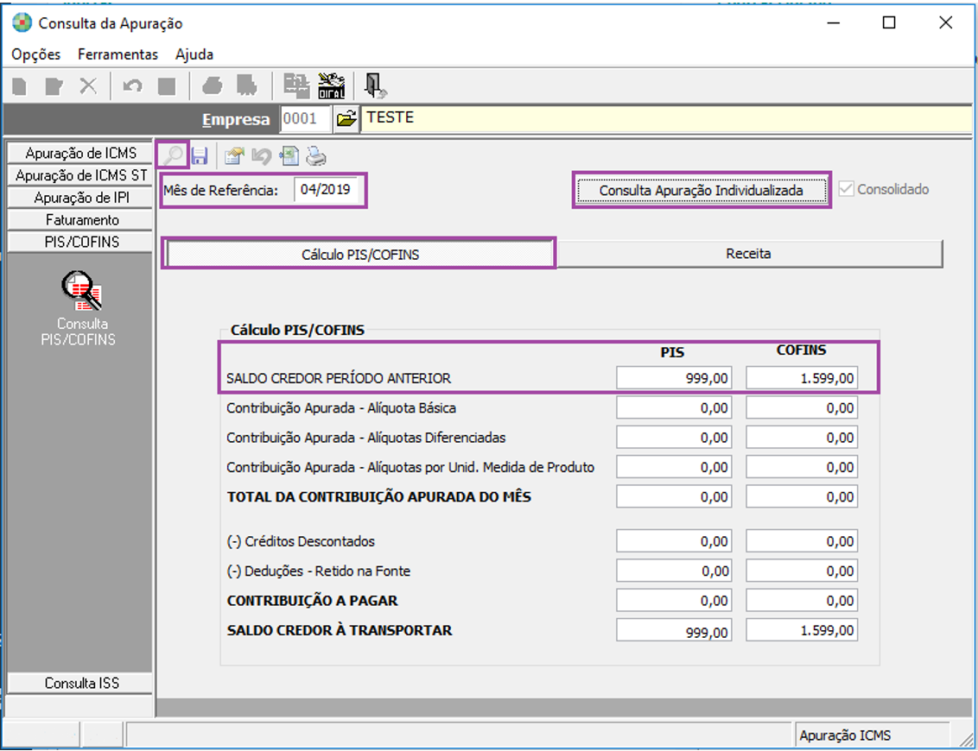978x751 pixels.
Task: Click the PIS Saldo Credor Período Anterior field
Action: tap(676, 378)
